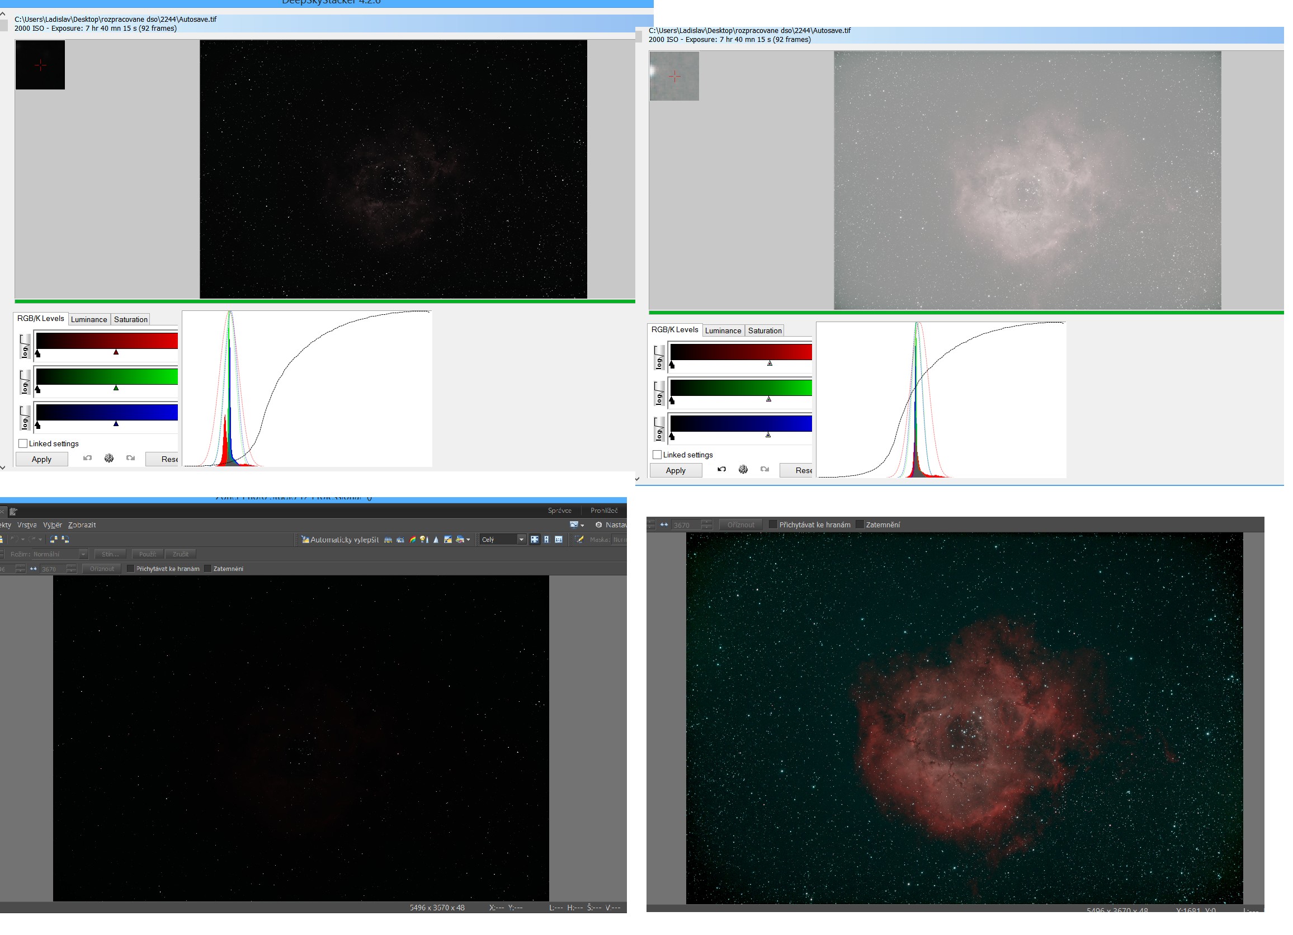Click the Automaticky vylepšit enhance icon

[x=305, y=539]
